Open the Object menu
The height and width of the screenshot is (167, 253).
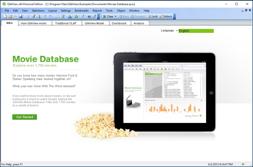click(121, 11)
